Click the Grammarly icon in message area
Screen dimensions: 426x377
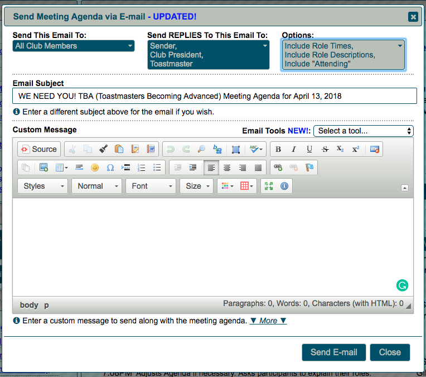402,285
